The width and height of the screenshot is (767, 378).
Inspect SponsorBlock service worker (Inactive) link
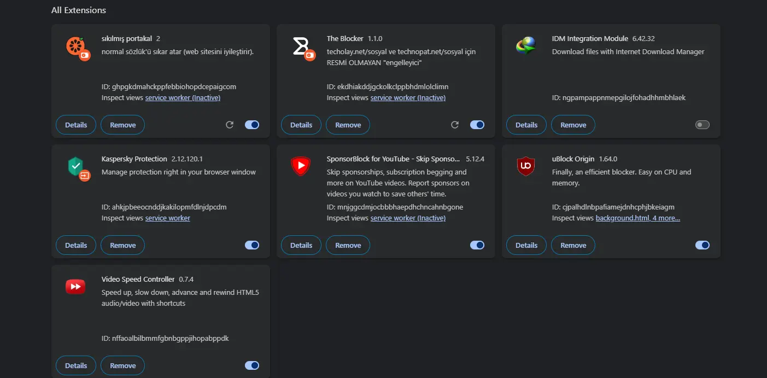[408, 218]
